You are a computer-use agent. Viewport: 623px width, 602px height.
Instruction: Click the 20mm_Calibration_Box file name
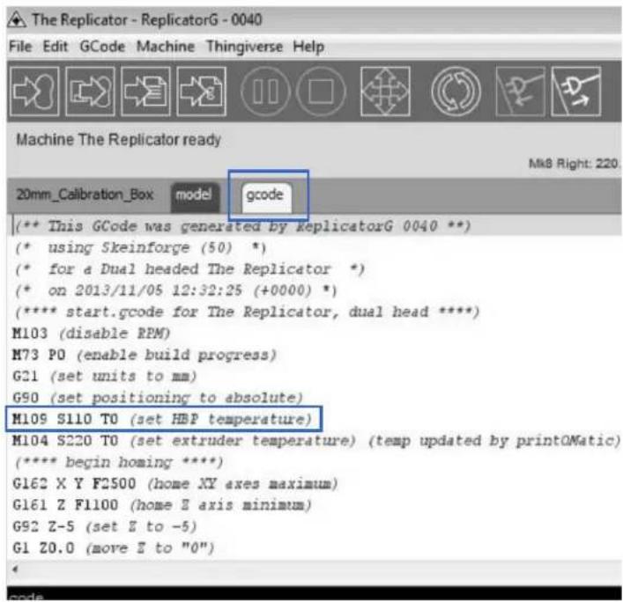85,195
